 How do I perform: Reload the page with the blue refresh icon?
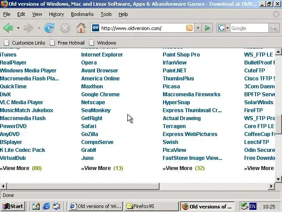(49, 28)
